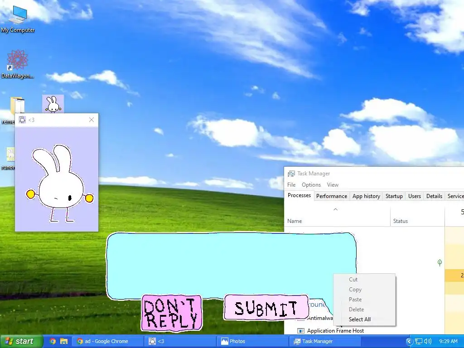Switch to the <3 taskbar button
Screen dimensions: 464x348
tap(179, 341)
